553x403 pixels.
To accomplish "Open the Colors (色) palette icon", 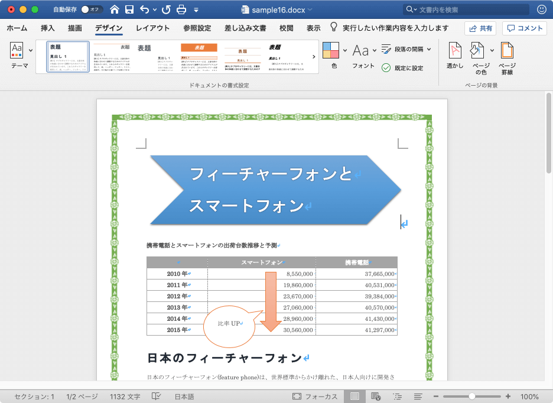I will pyautogui.click(x=331, y=50).
